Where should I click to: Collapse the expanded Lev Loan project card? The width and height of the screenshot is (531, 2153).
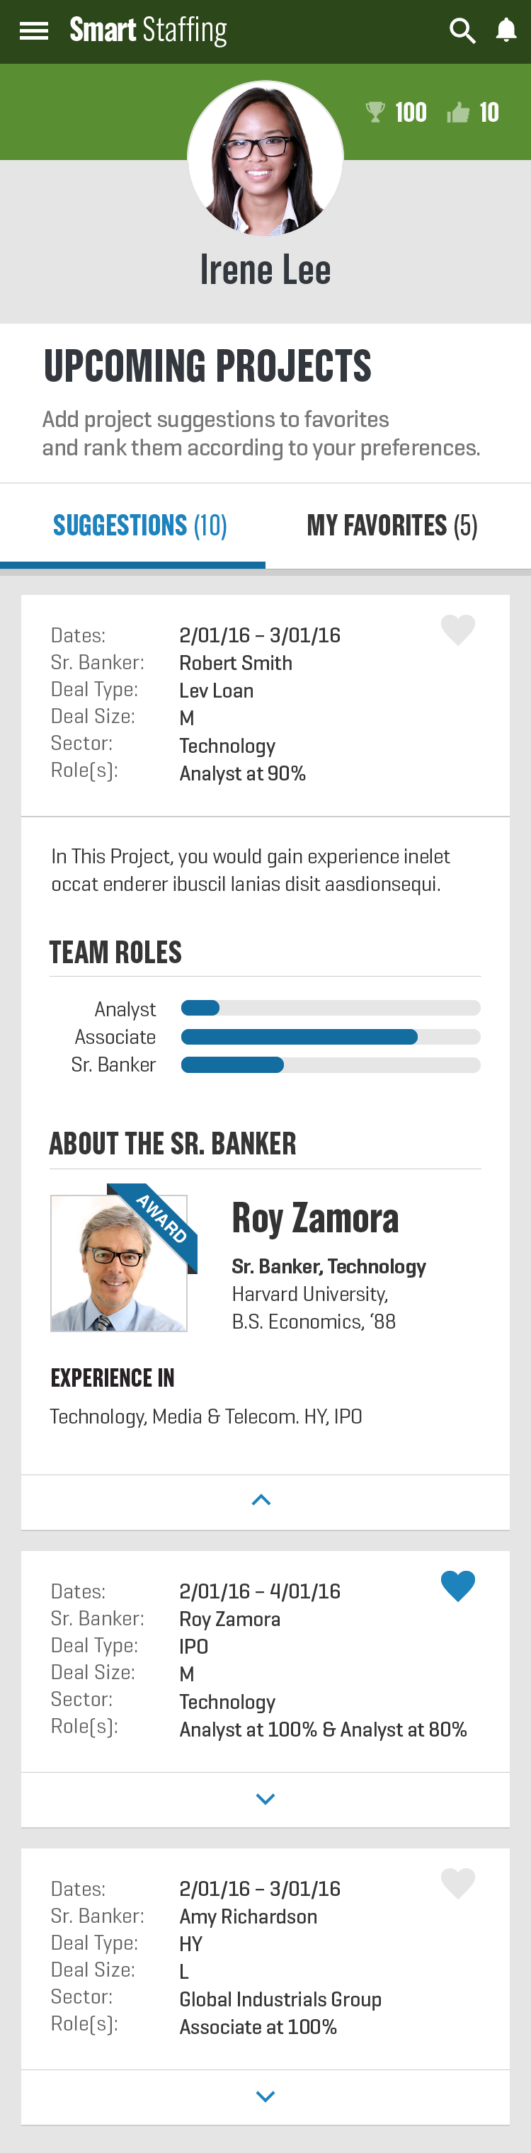coord(261,1500)
